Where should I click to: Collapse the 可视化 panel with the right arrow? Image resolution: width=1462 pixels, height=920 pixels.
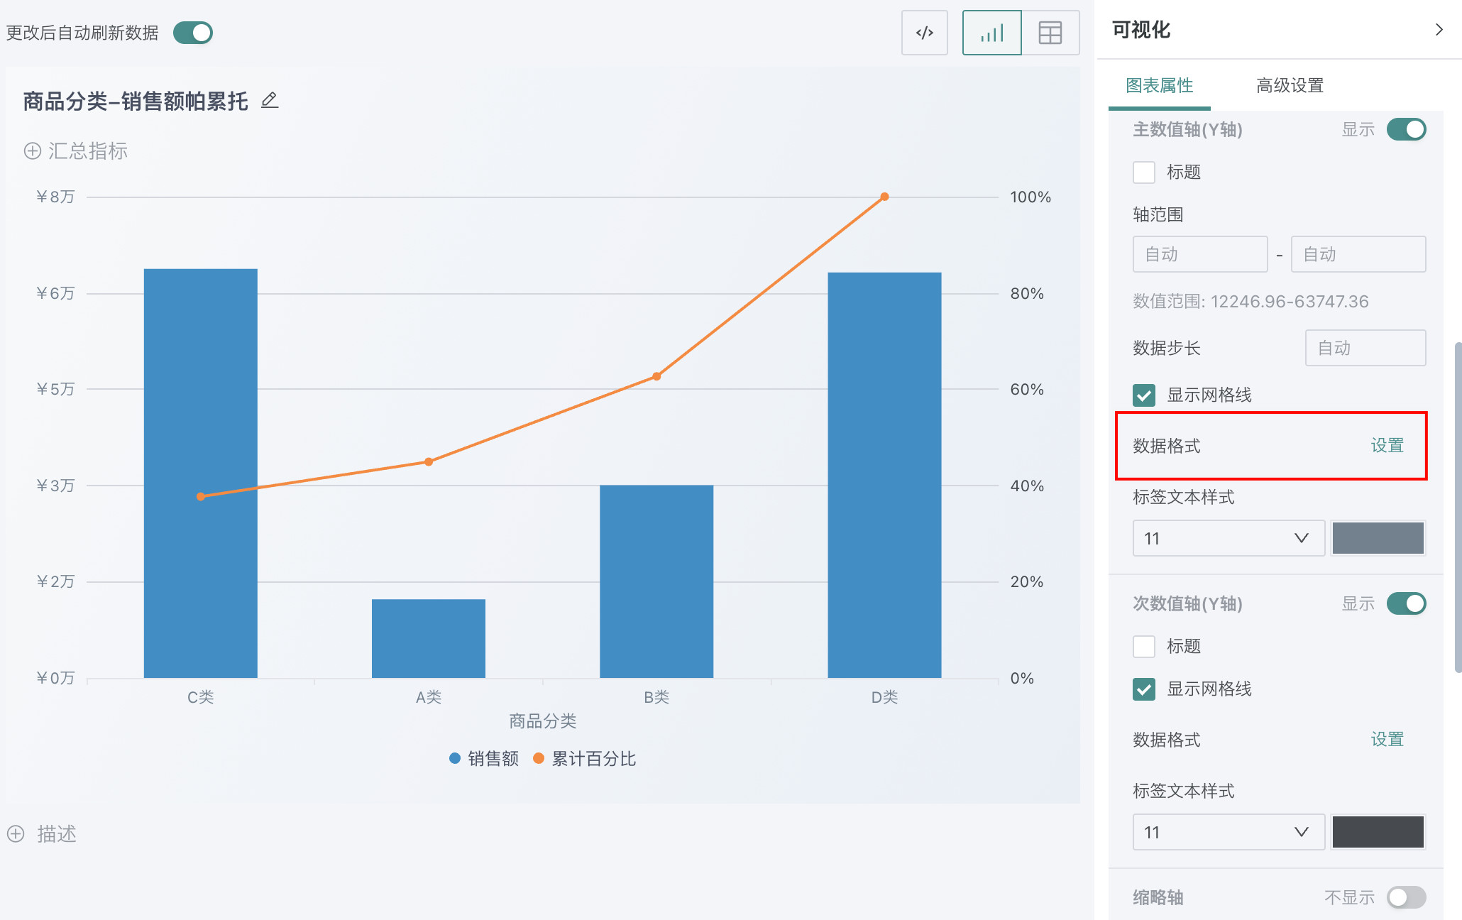point(1439,30)
